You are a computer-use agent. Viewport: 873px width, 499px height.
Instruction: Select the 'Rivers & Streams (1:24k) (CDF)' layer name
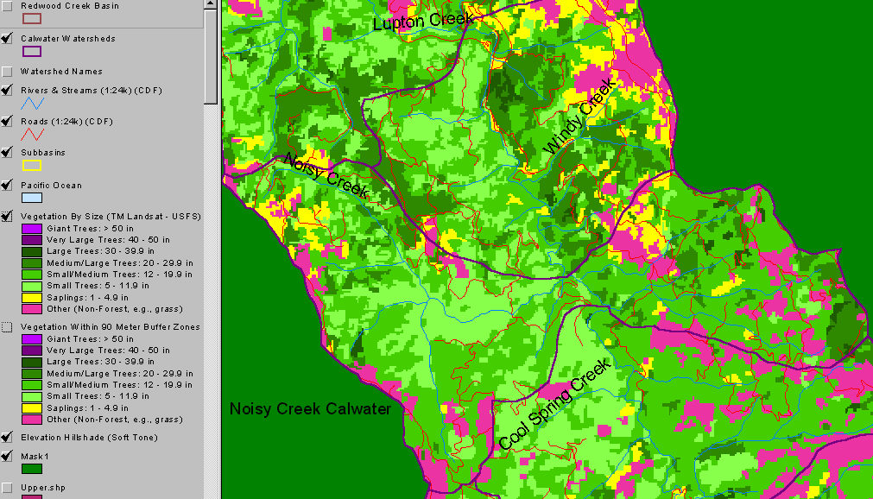pyautogui.click(x=92, y=91)
